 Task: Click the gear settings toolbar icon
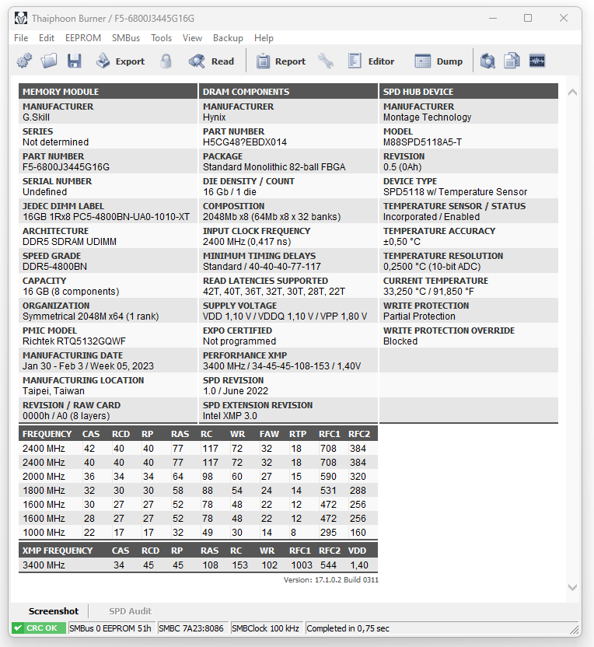[24, 61]
